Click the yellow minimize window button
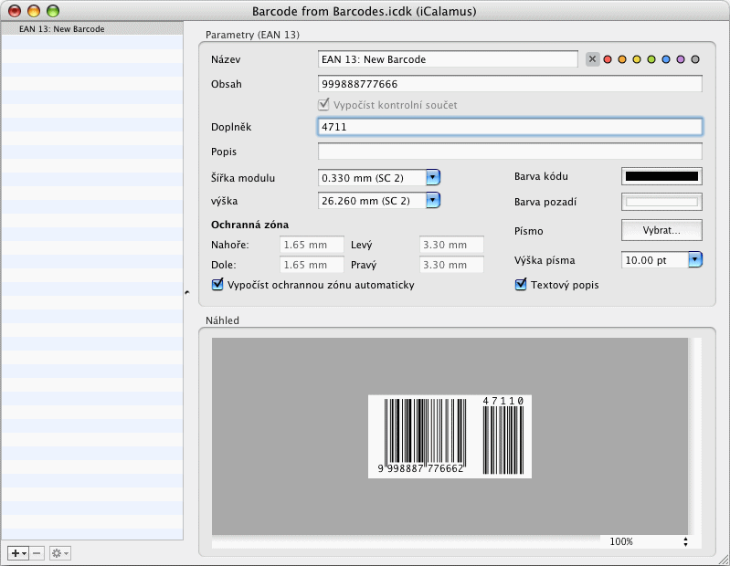Image resolution: width=730 pixels, height=566 pixels. click(34, 11)
